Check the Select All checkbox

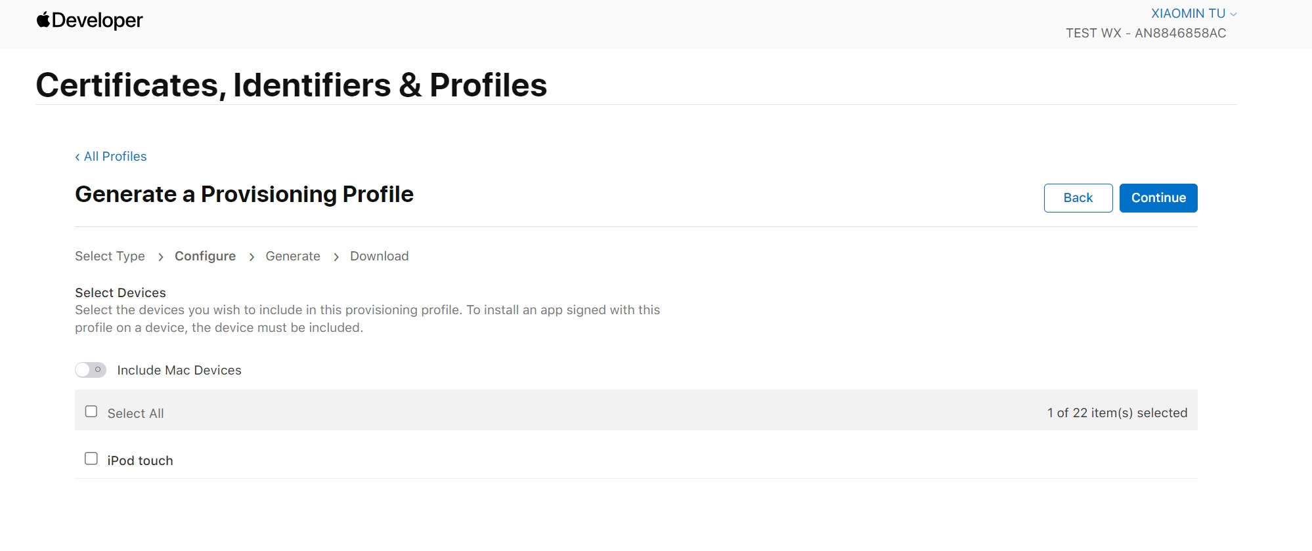(x=91, y=411)
